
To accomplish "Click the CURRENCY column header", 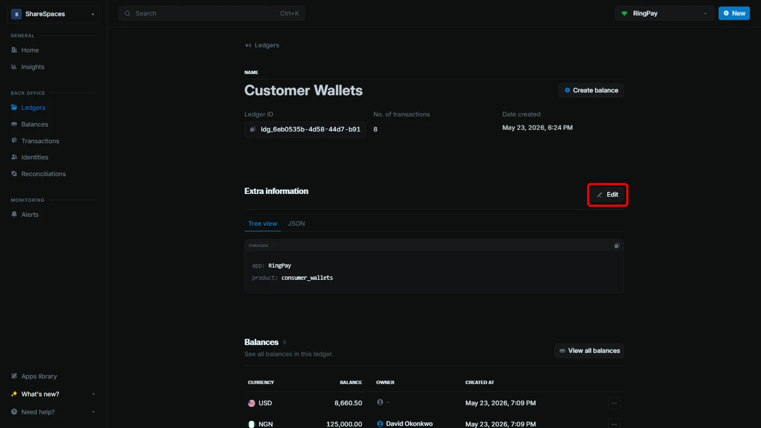I will point(261,382).
